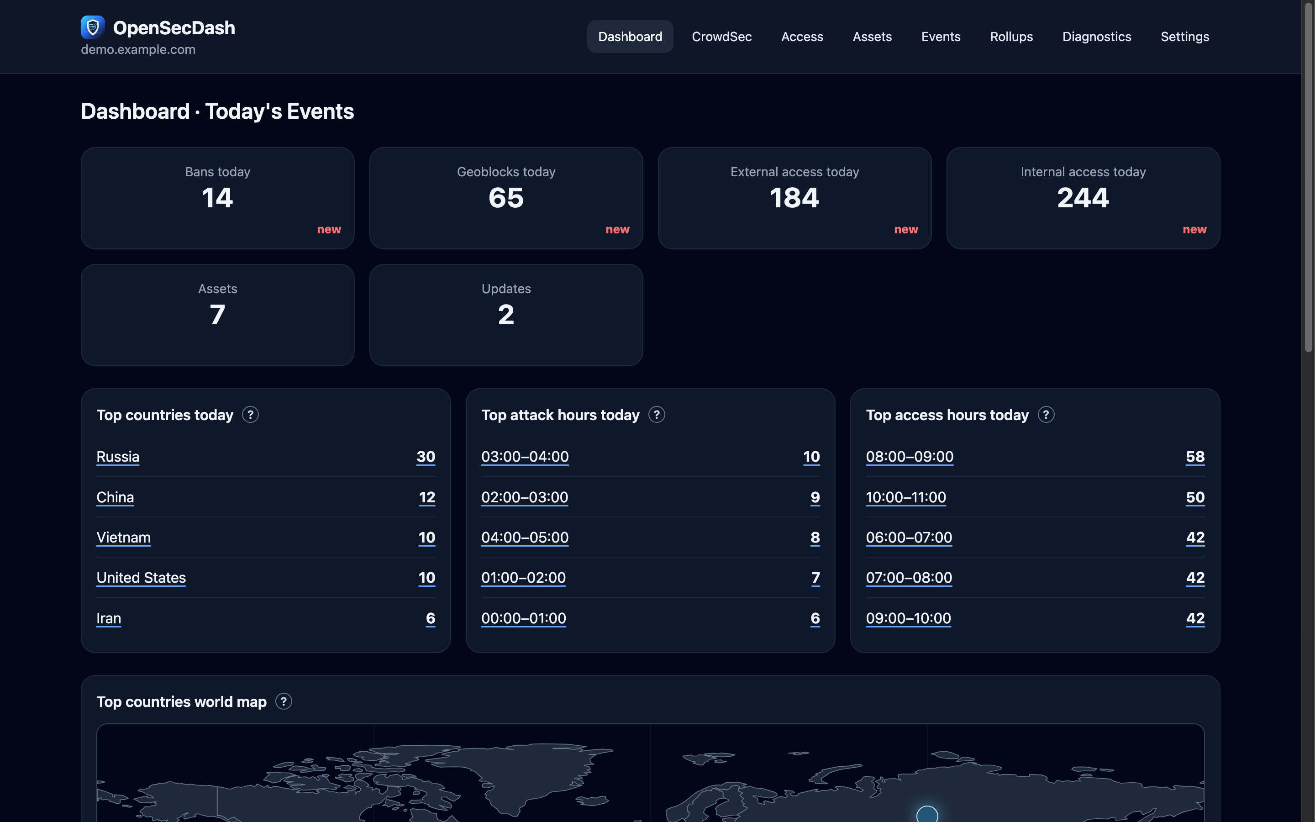Click the Iran country link
This screenshot has height=822, width=1315.
pyautogui.click(x=109, y=618)
